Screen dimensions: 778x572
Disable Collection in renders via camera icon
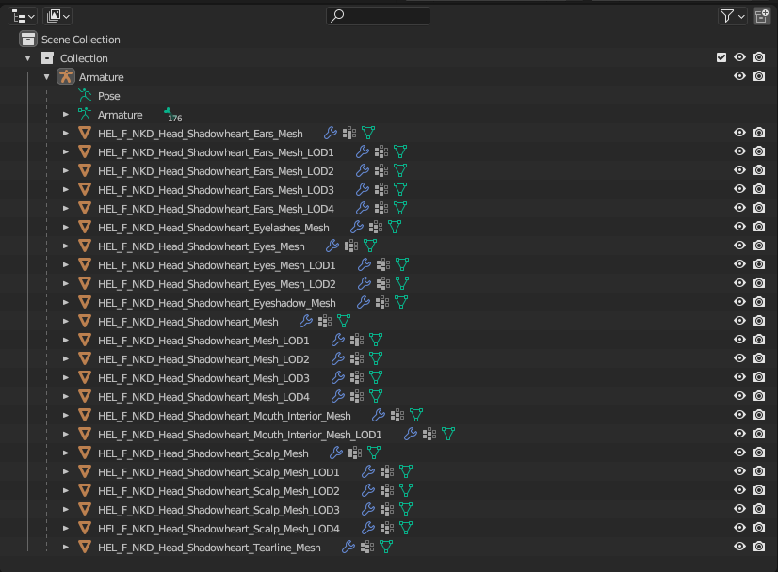[x=758, y=57]
